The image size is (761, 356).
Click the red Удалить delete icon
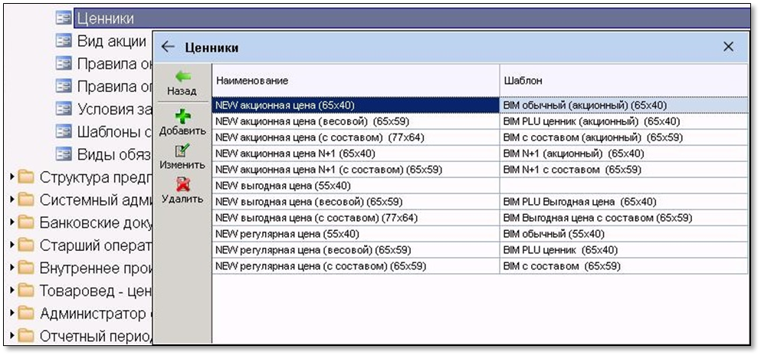(x=182, y=184)
